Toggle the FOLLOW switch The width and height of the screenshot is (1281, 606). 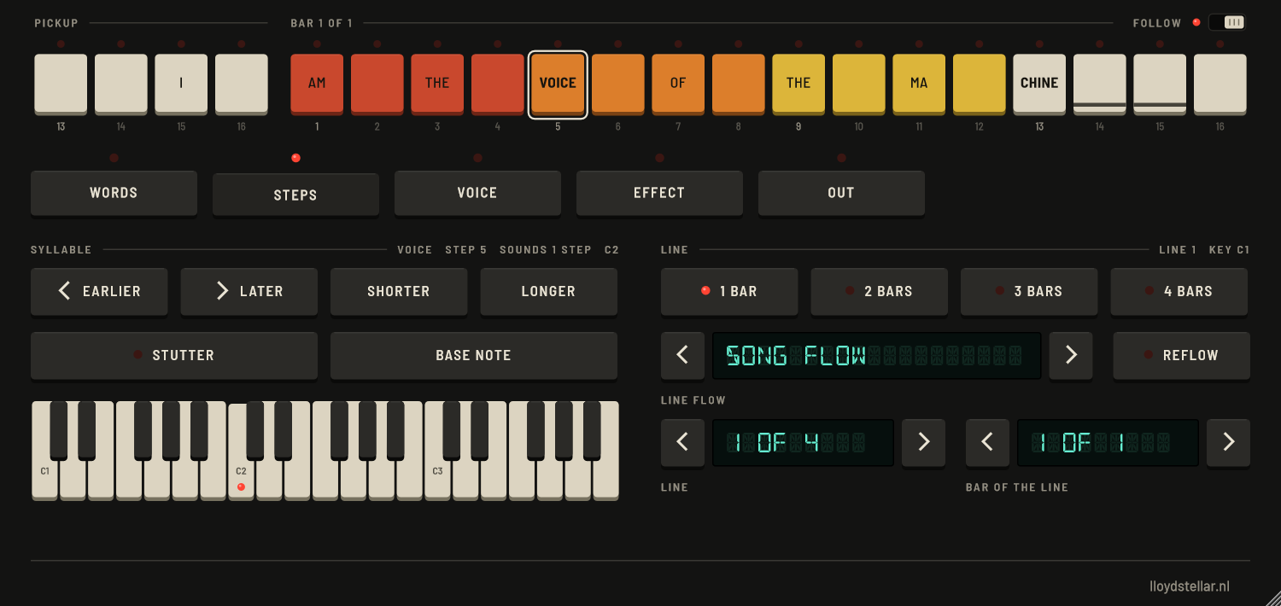click(x=1227, y=22)
